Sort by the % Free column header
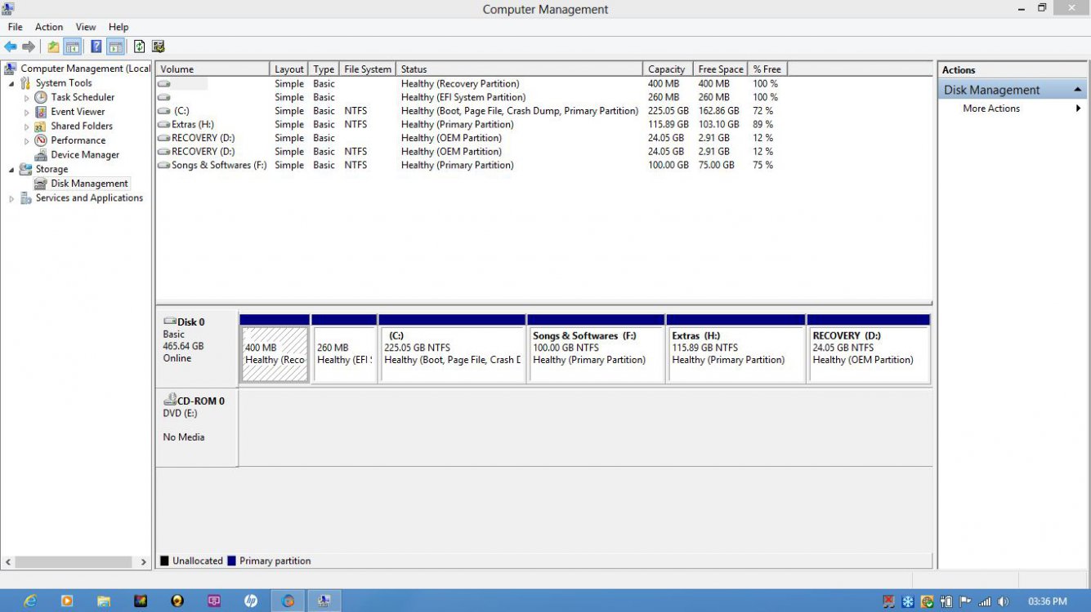Image resolution: width=1091 pixels, height=612 pixels. [x=767, y=69]
